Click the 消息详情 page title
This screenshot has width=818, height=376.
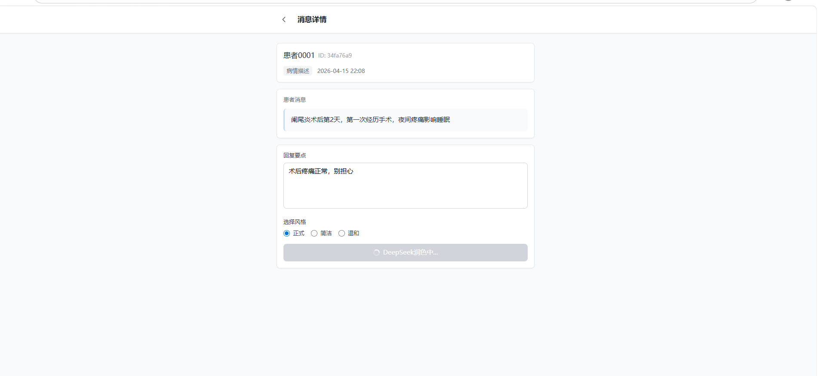point(312,19)
